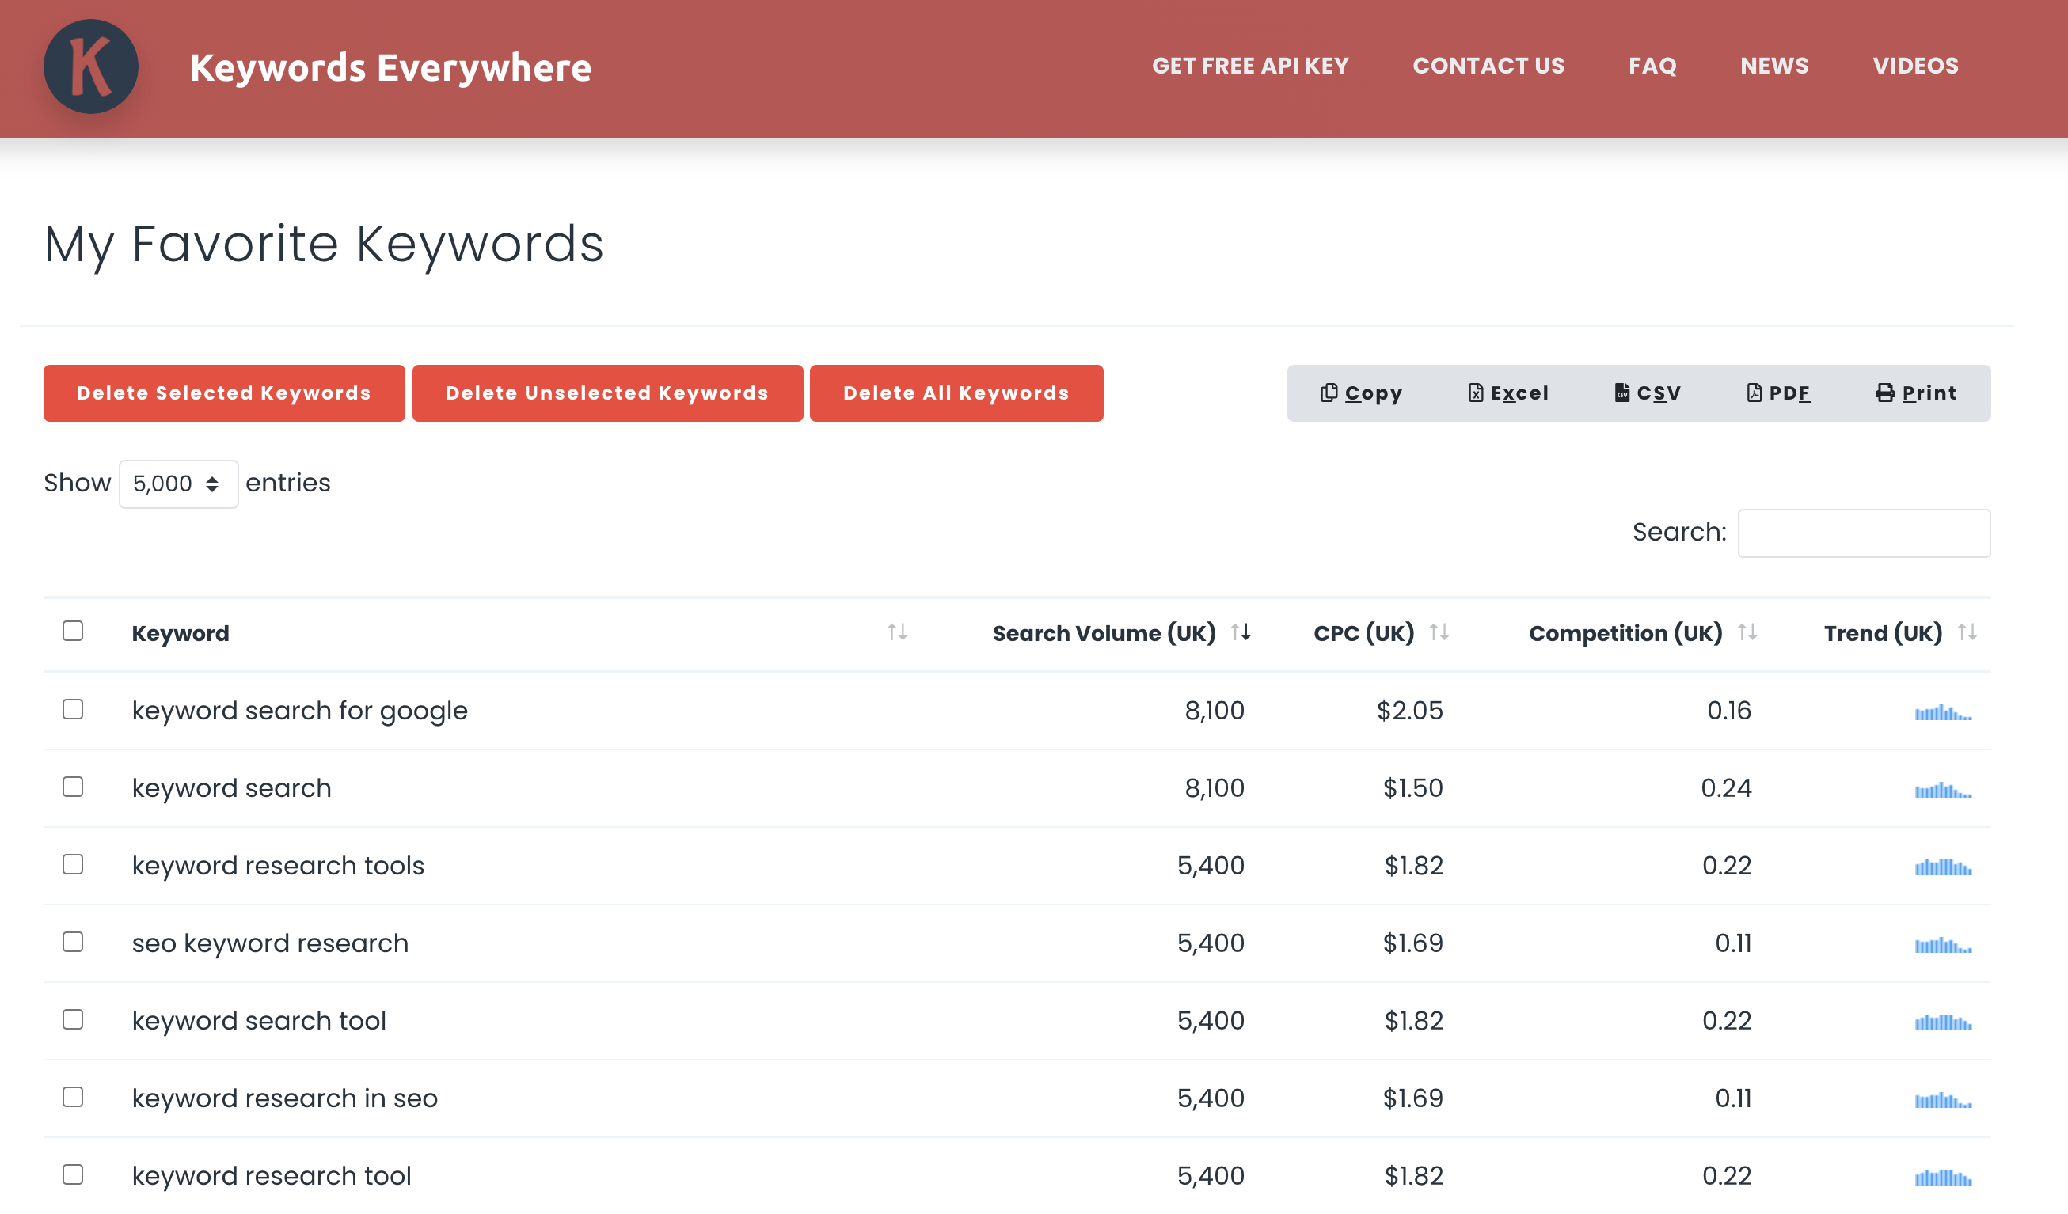This screenshot has height=1214, width=2068.
Task: Check the select-all header checkbox
Action: (73, 631)
